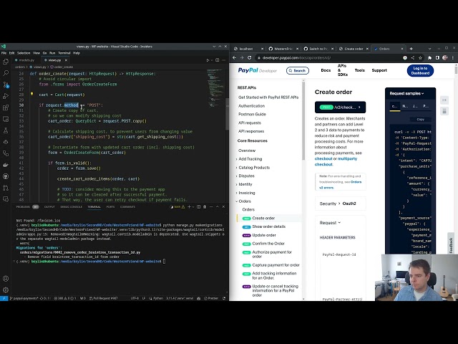Switch to PROBLEMS panel tab
The image size is (458, 344).
[23, 207]
